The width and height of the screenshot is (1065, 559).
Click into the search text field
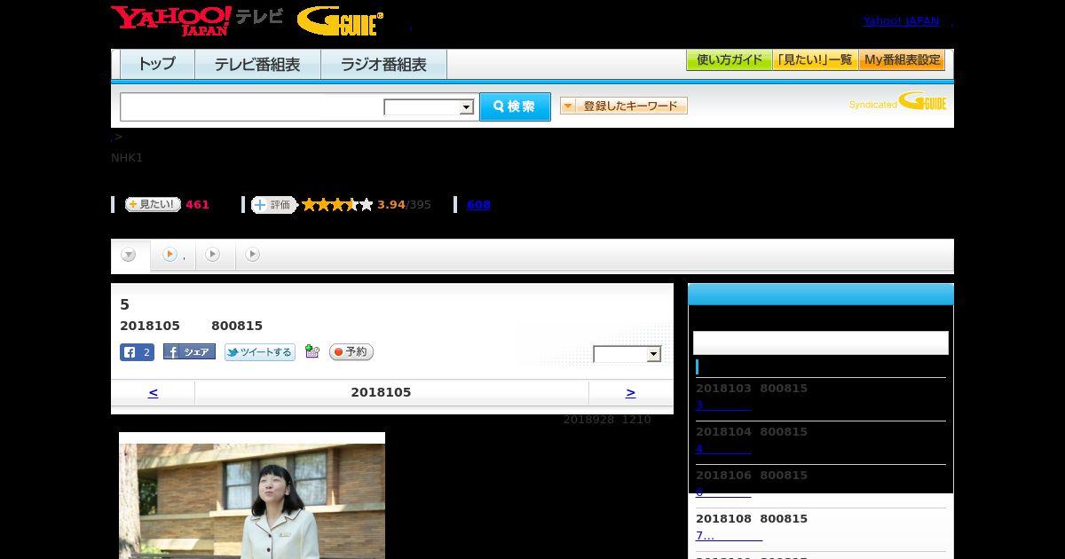(252, 106)
